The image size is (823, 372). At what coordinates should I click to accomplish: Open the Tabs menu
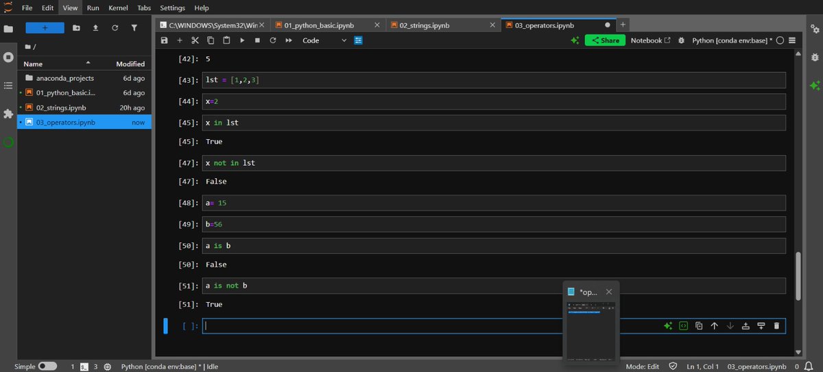click(144, 8)
